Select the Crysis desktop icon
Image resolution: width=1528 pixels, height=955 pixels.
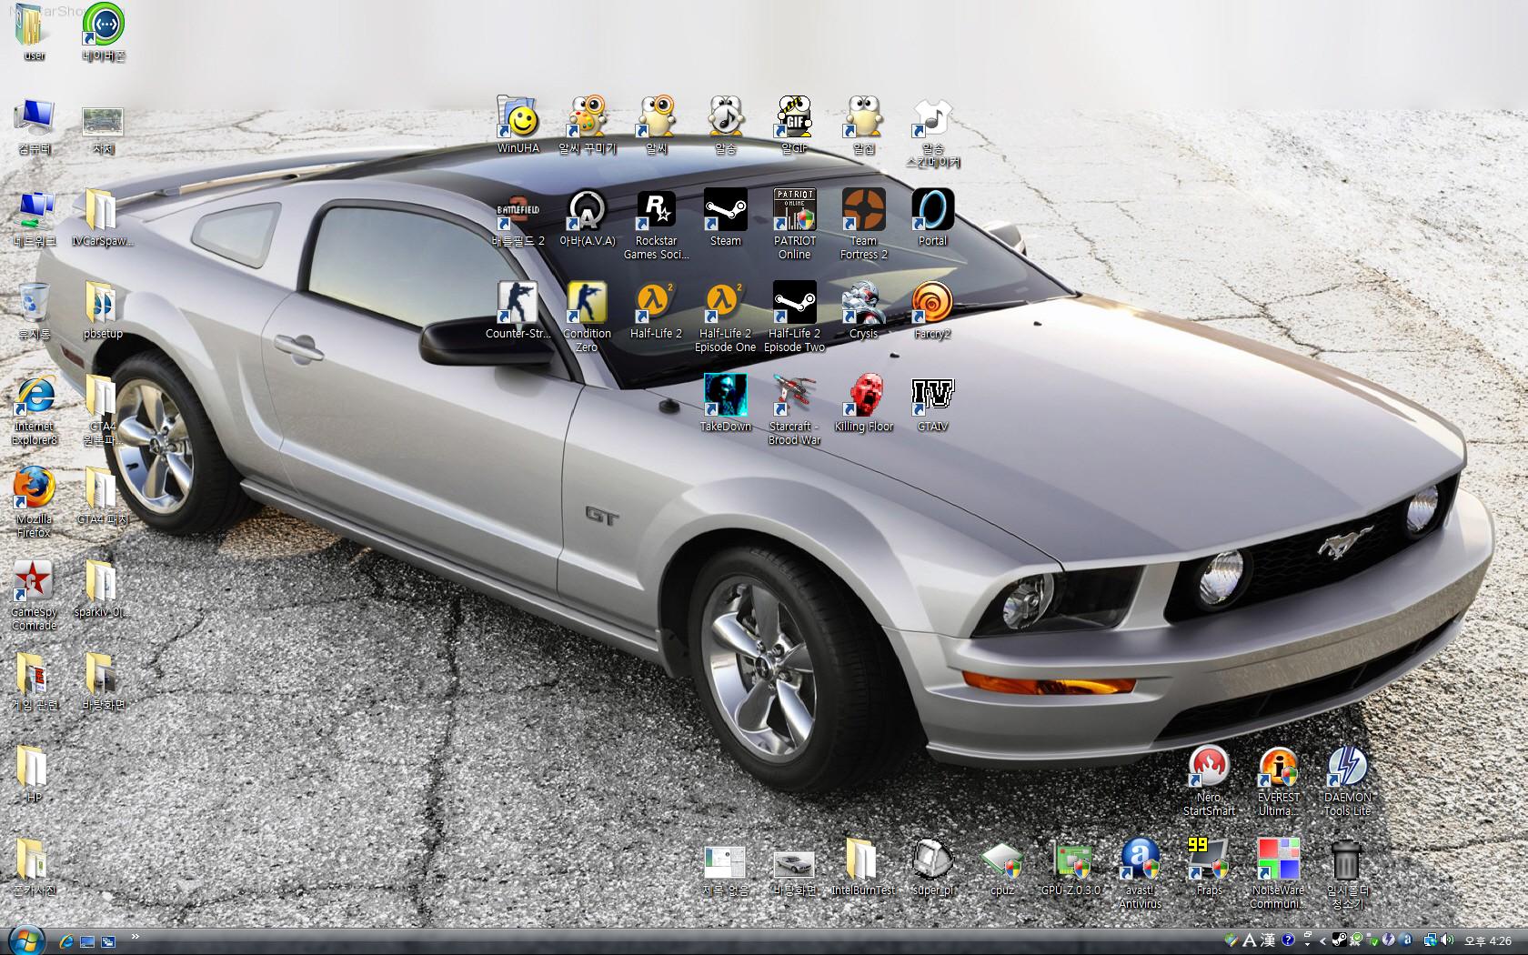[x=863, y=304]
